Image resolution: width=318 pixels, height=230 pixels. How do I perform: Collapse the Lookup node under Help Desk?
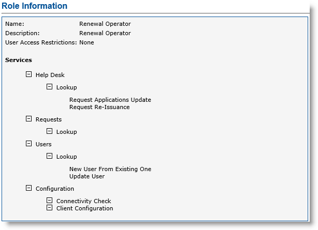coord(49,87)
